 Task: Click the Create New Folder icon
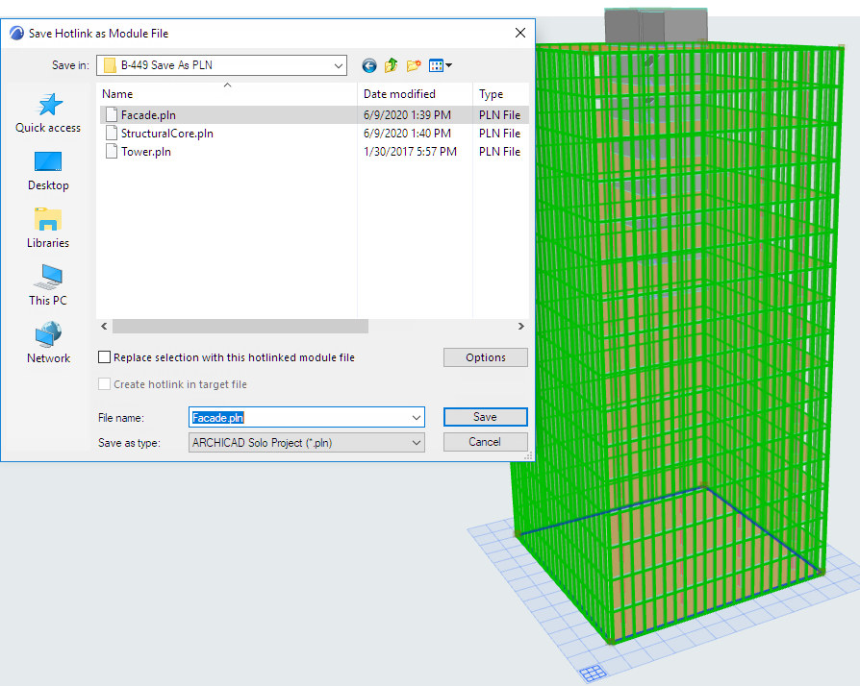coord(414,65)
